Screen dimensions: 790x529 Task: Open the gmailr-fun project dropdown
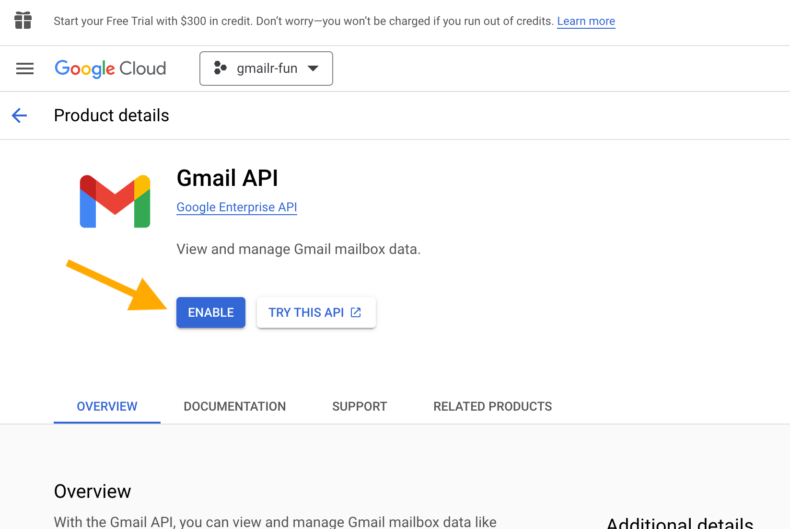coord(266,69)
